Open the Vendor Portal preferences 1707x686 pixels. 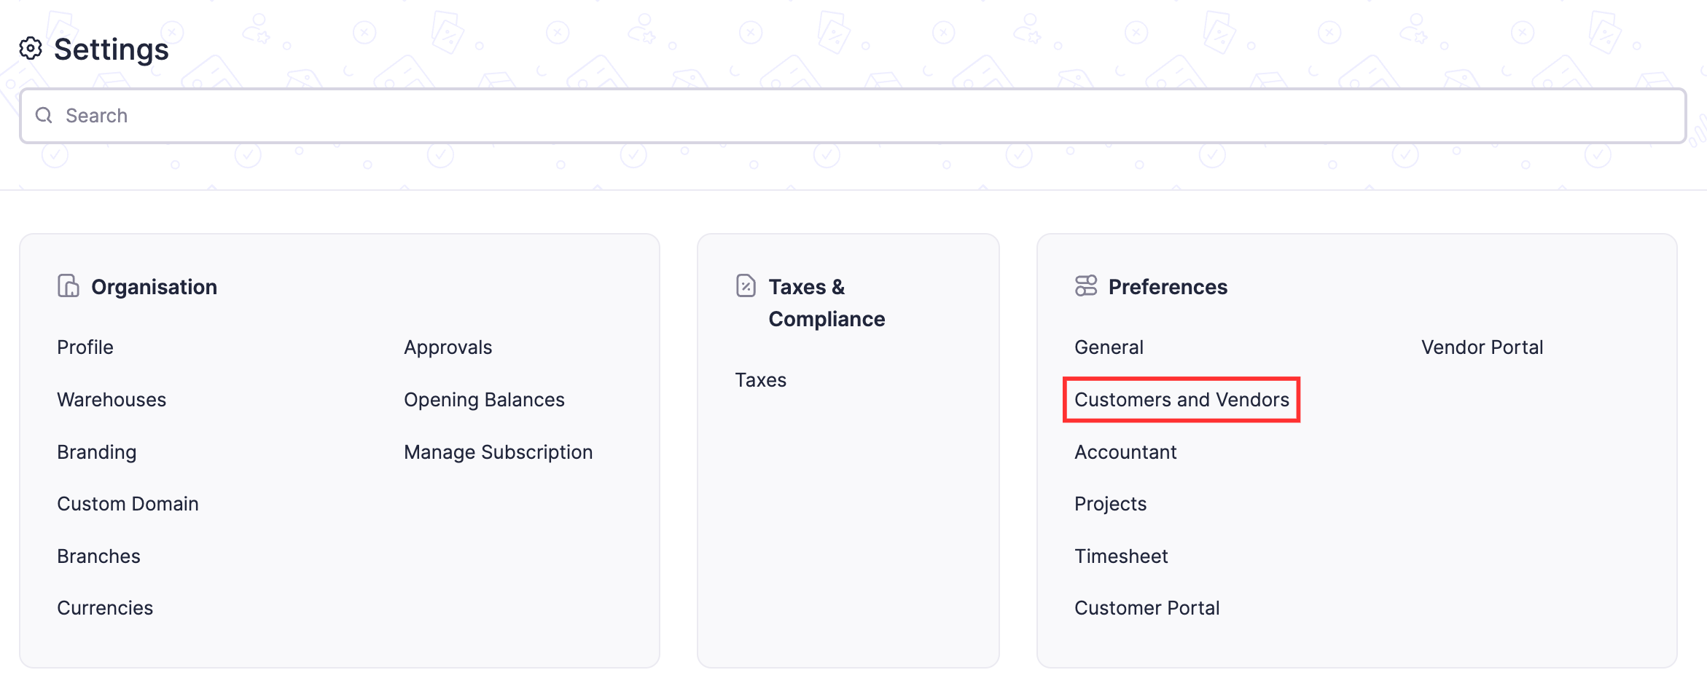click(x=1480, y=347)
